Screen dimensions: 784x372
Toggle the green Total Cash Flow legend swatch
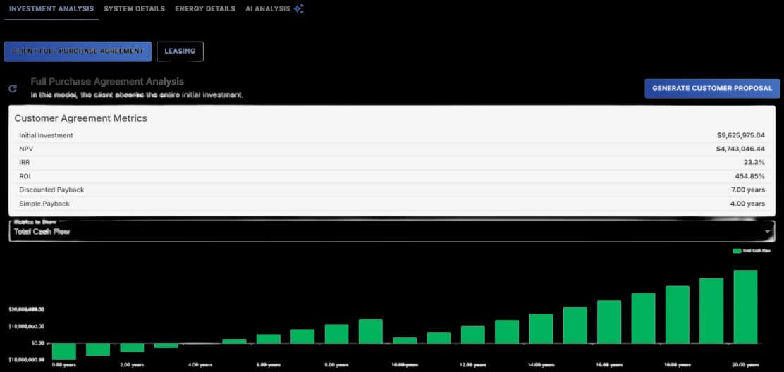click(737, 251)
